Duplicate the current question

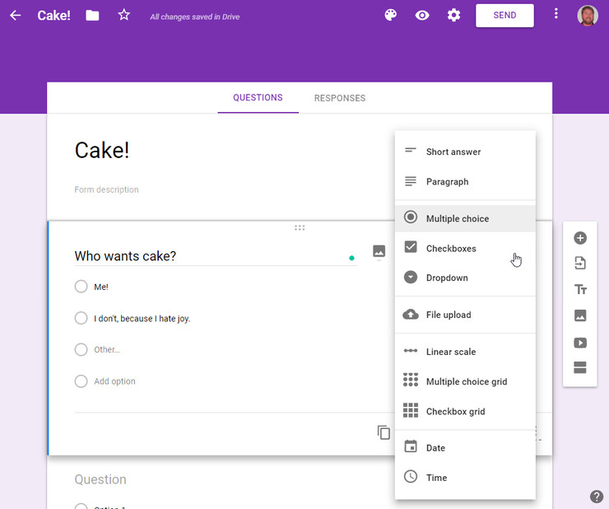(x=384, y=432)
